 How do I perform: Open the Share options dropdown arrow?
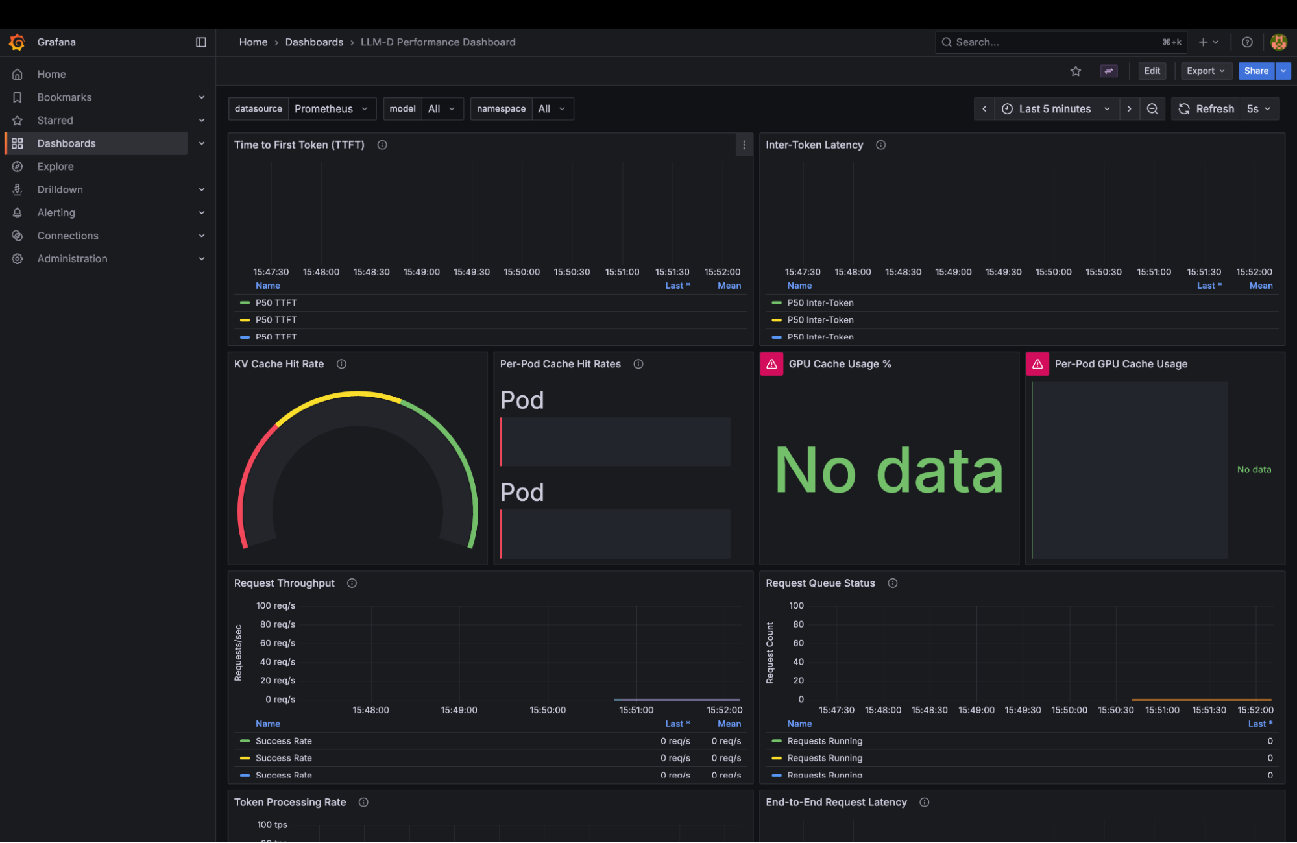point(1283,71)
